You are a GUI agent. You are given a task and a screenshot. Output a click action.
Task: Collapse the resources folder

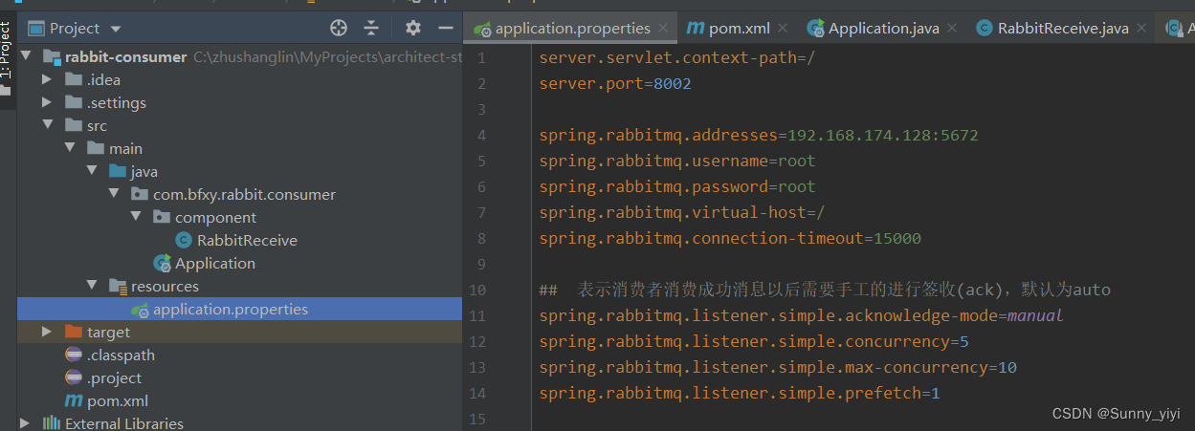(92, 286)
